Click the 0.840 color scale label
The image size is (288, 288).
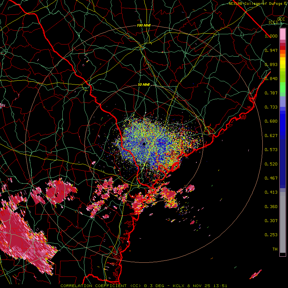[x=271, y=79]
